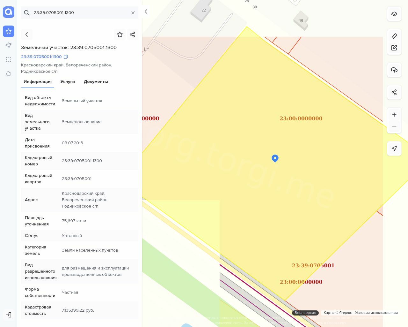Open favorites in left sidebar

[x=9, y=31]
